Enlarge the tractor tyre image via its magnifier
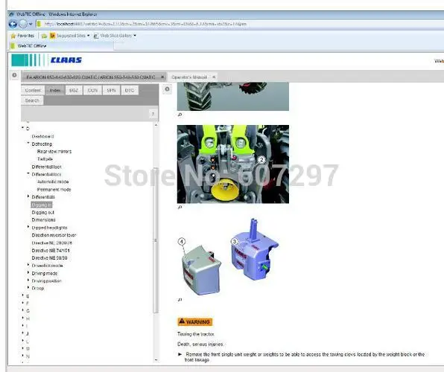 click(x=180, y=115)
